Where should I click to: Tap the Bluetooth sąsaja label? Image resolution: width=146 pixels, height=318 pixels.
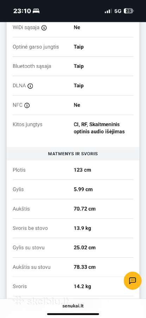pos(32,66)
